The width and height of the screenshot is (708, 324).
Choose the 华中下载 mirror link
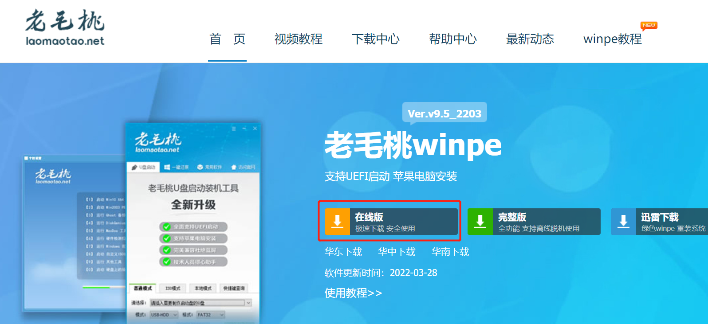click(397, 252)
